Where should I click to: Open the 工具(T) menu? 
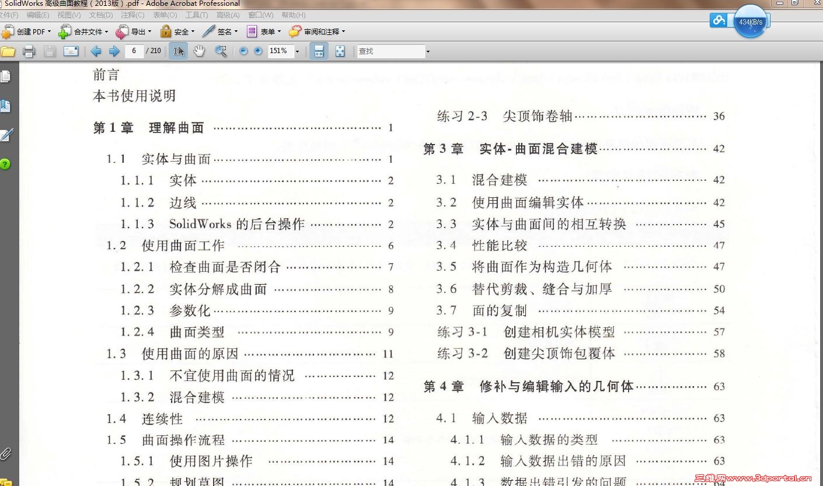point(197,15)
